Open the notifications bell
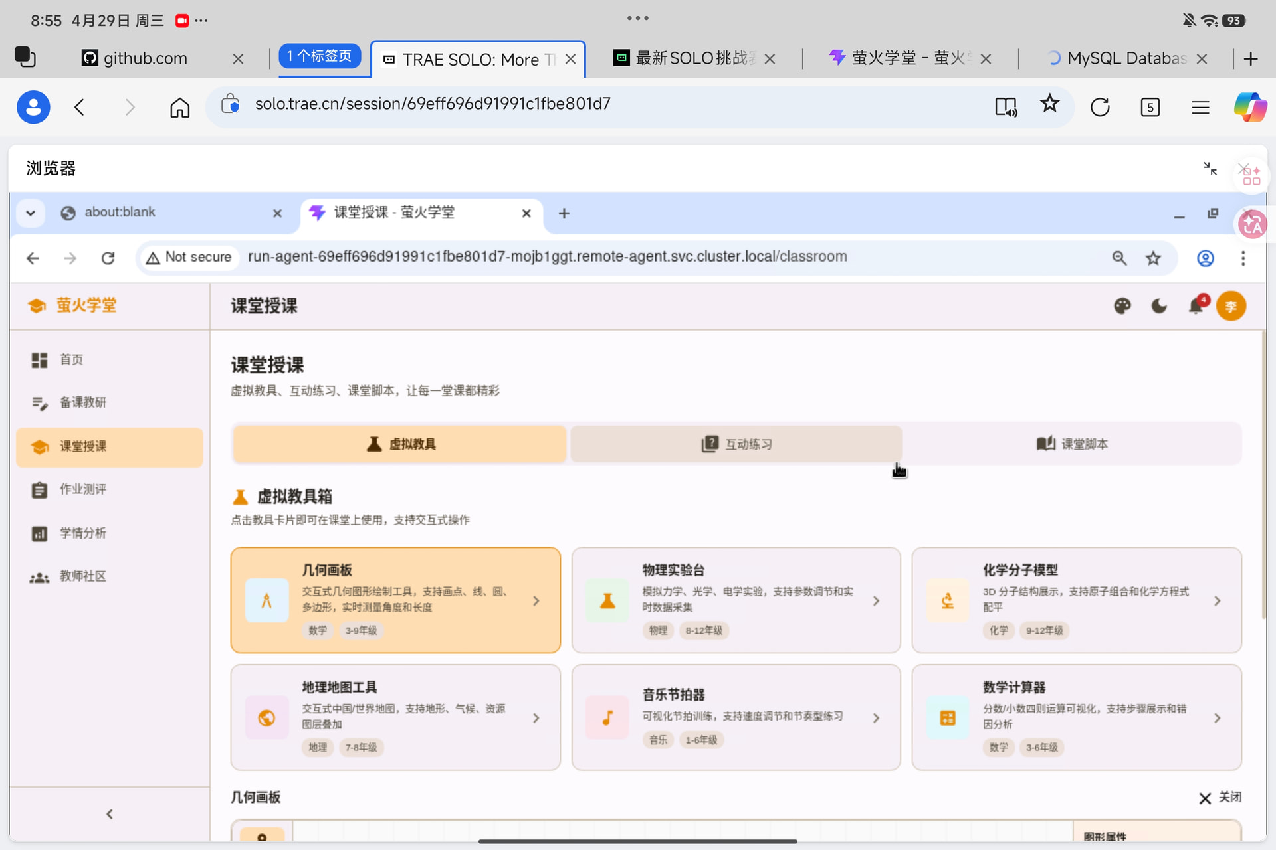The height and width of the screenshot is (850, 1276). [1196, 305]
